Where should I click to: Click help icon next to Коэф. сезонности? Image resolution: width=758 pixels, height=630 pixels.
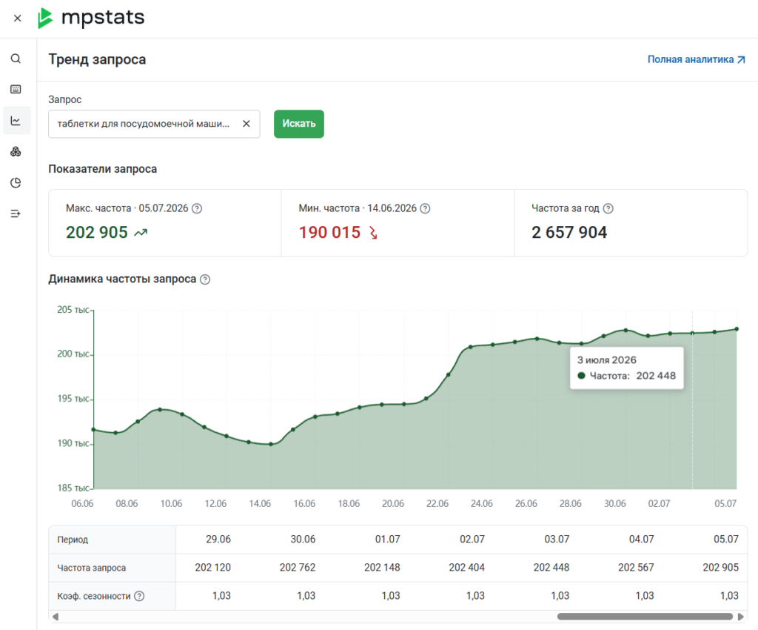139,596
